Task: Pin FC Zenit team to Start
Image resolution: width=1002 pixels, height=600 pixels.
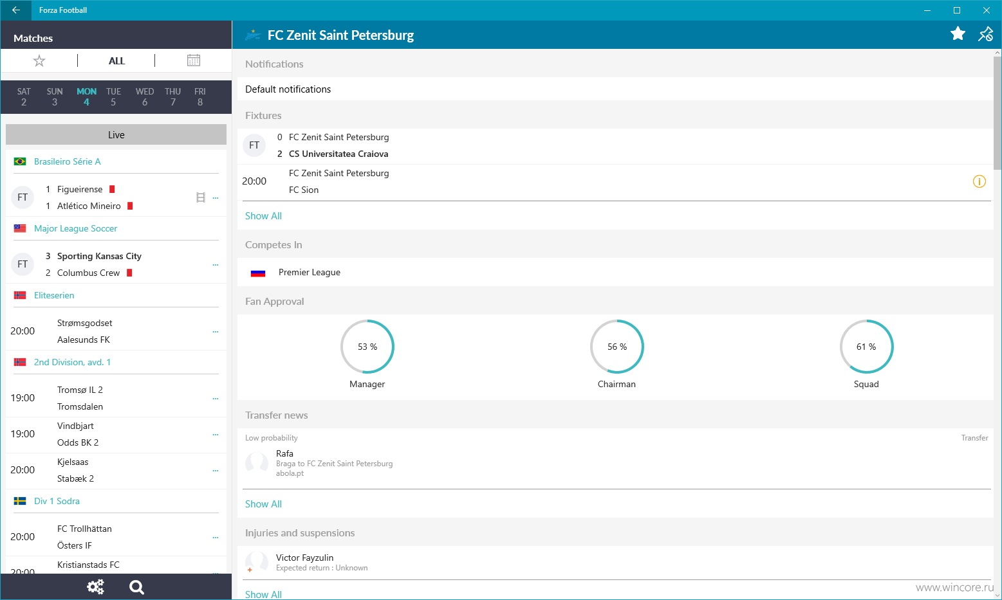Action: [x=985, y=34]
